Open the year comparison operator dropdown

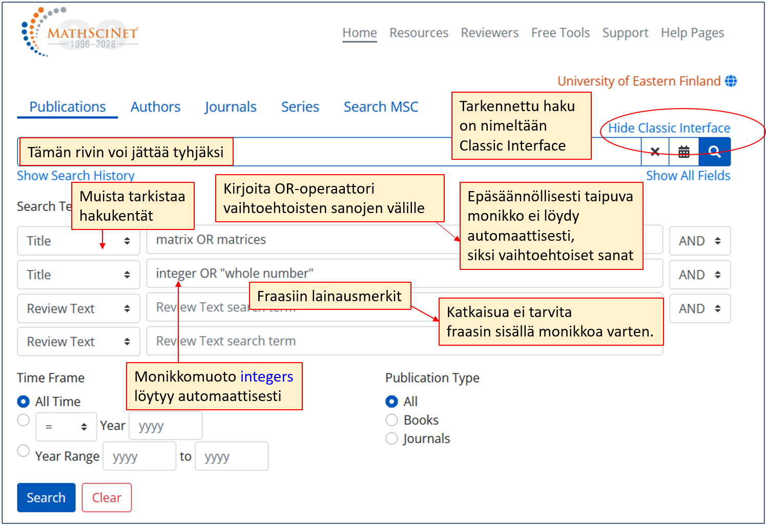pos(66,427)
